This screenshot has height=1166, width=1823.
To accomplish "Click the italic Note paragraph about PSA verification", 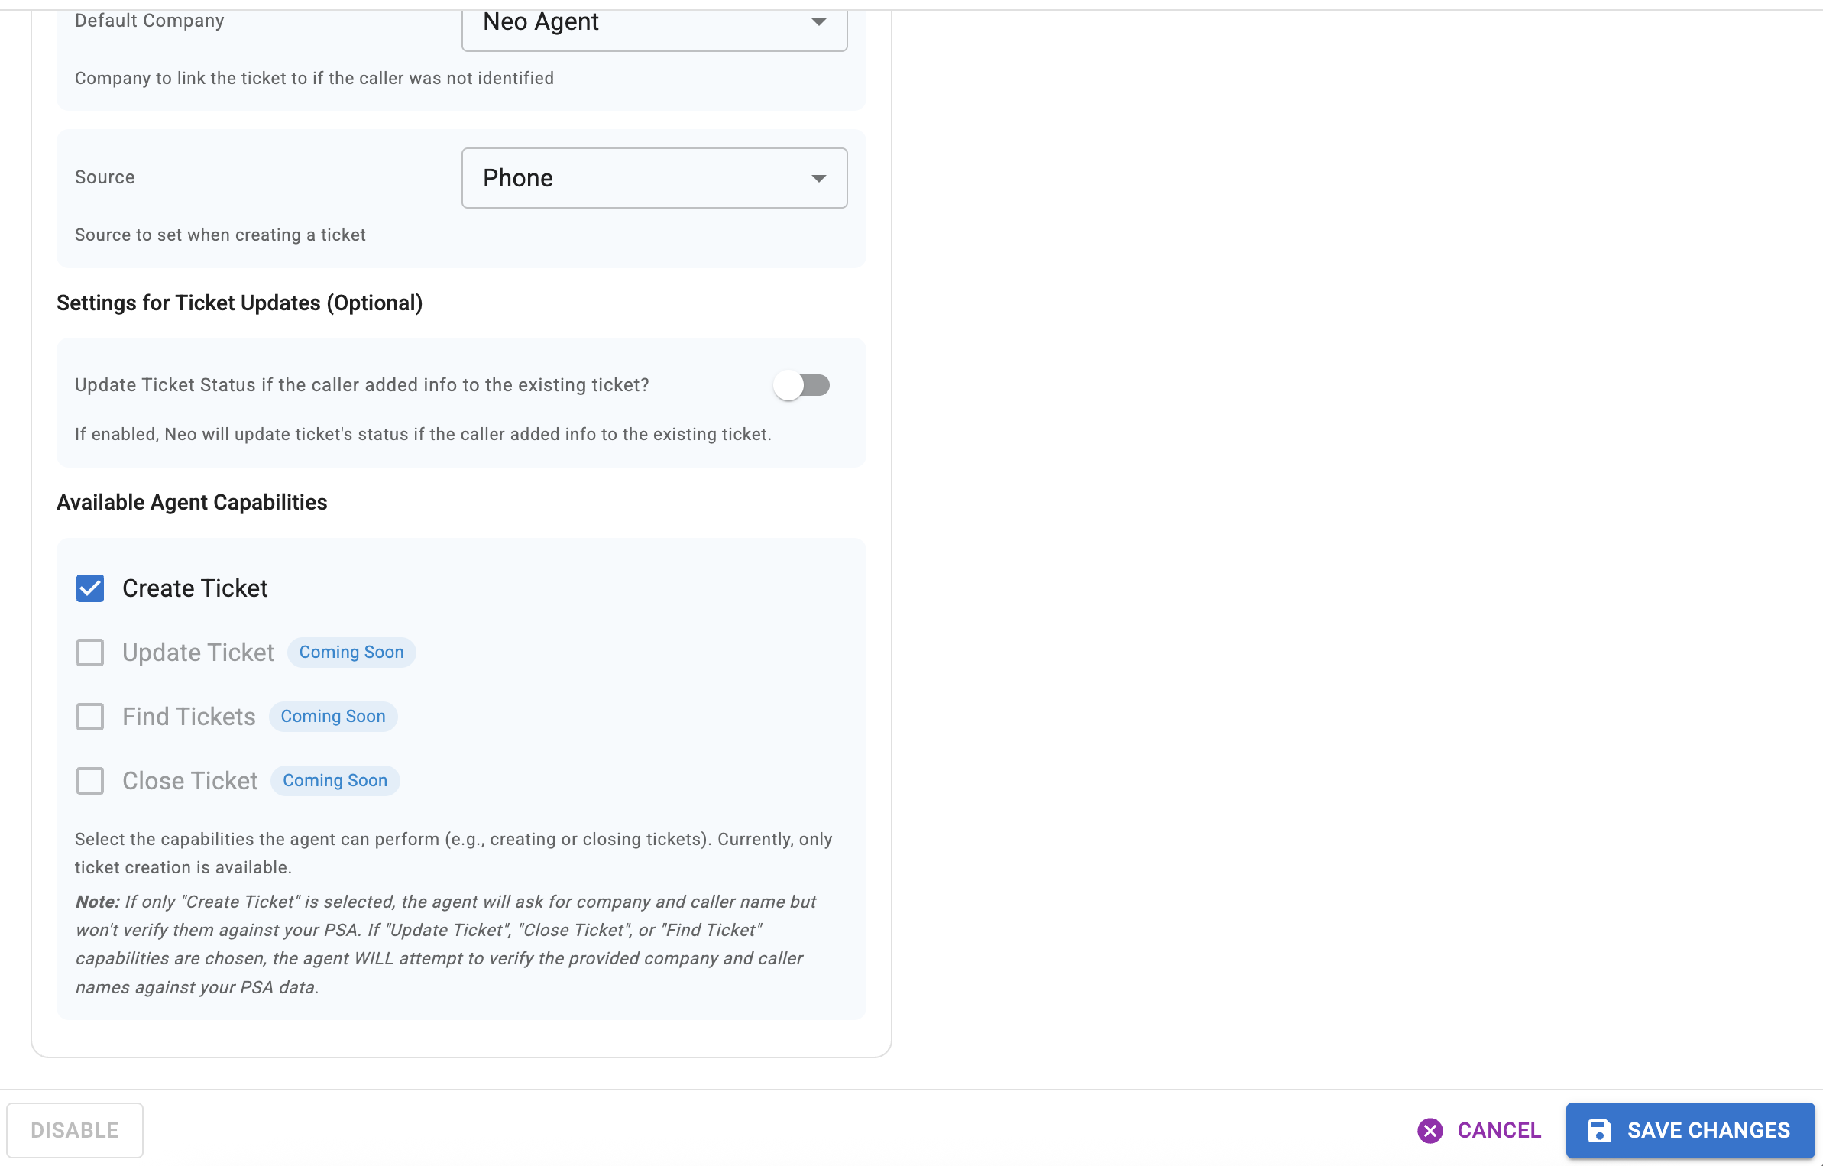I will [x=445, y=944].
